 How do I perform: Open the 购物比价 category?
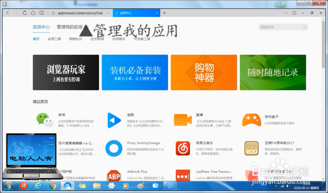click(76, 39)
